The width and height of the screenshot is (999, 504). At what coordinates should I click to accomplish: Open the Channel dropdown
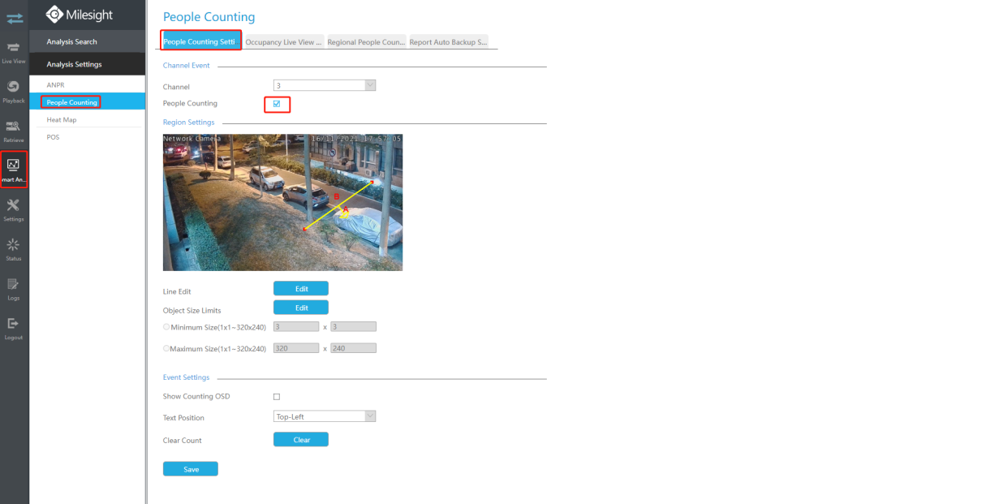(x=325, y=85)
